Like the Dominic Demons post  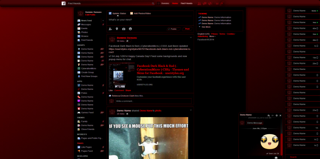[110, 90]
